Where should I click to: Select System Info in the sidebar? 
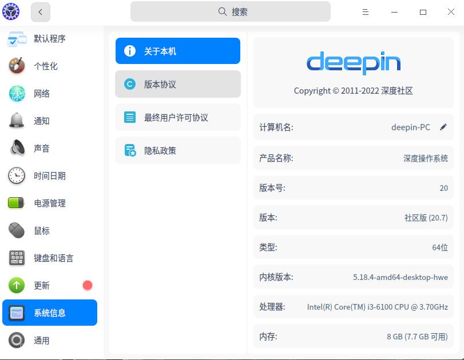pyautogui.click(x=50, y=313)
